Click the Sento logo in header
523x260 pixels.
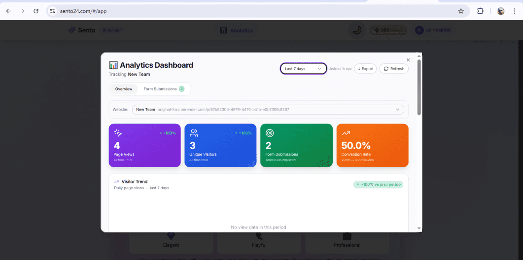[x=83, y=30]
